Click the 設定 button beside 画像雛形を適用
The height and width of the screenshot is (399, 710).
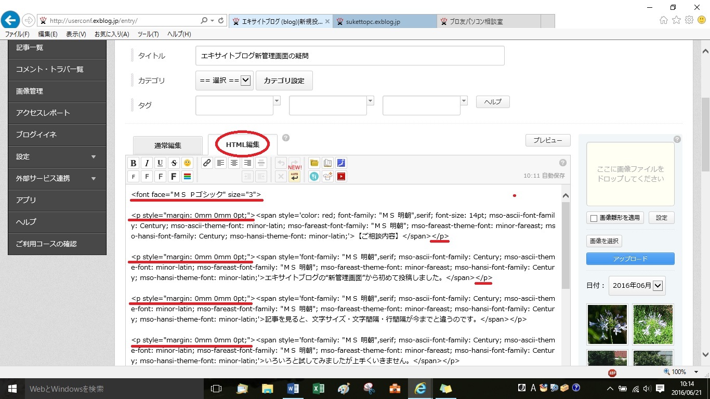661,218
